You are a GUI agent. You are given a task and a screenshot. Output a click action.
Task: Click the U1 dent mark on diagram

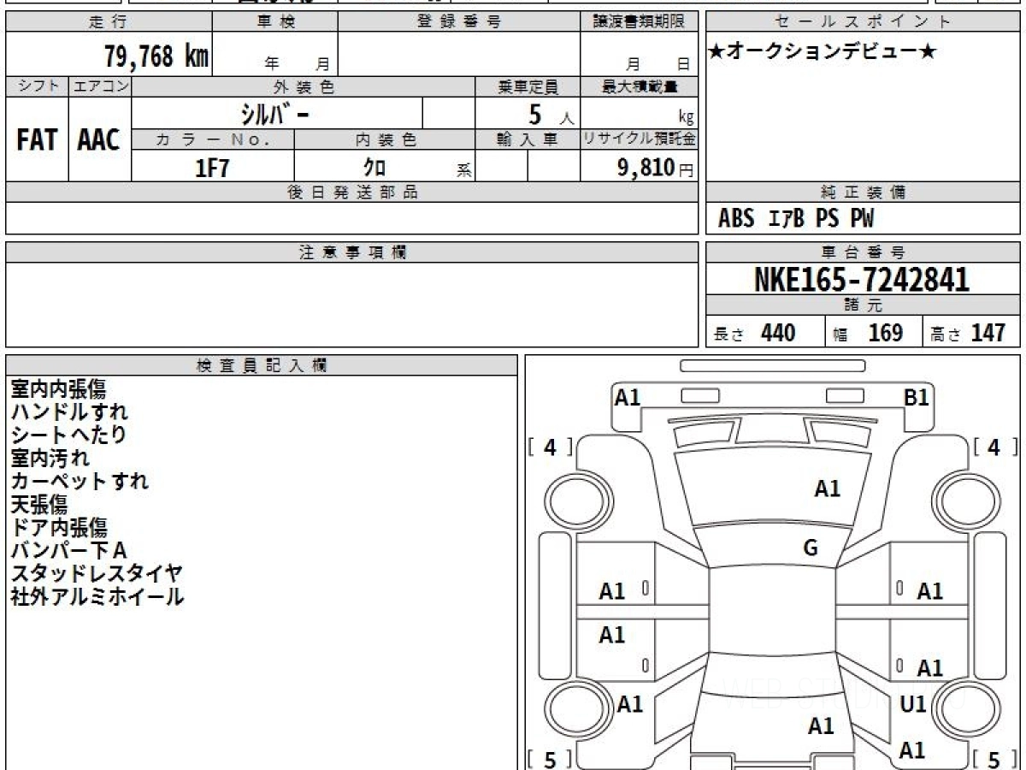click(913, 704)
